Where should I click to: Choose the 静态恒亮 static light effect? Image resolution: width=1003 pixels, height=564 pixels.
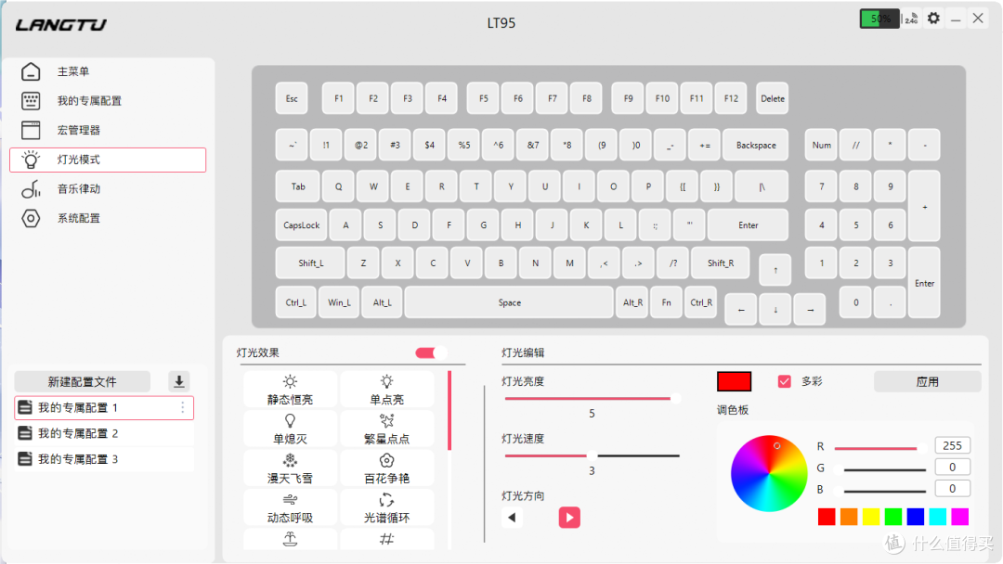290,390
